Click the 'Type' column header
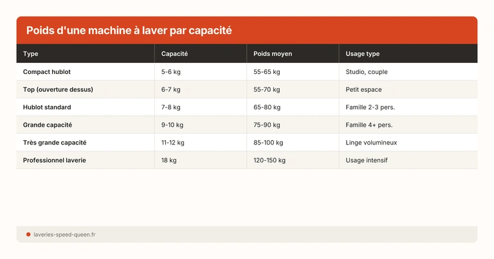 (31, 54)
